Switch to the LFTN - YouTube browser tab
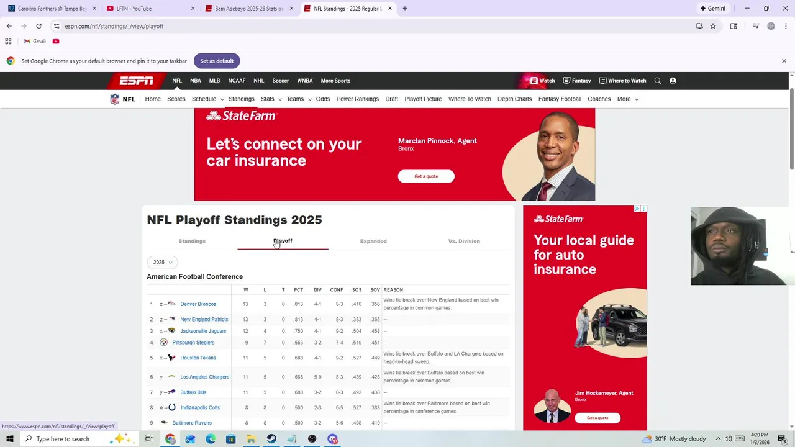Screen dimensions: 795x447 pos(150,9)
